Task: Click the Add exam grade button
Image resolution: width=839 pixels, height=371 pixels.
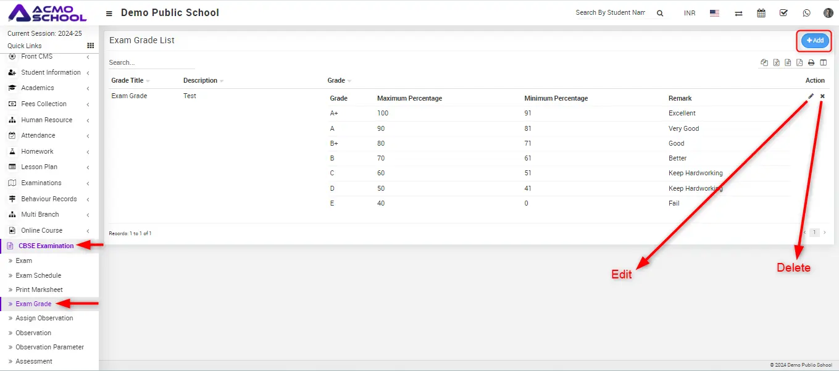Action: [x=815, y=41]
